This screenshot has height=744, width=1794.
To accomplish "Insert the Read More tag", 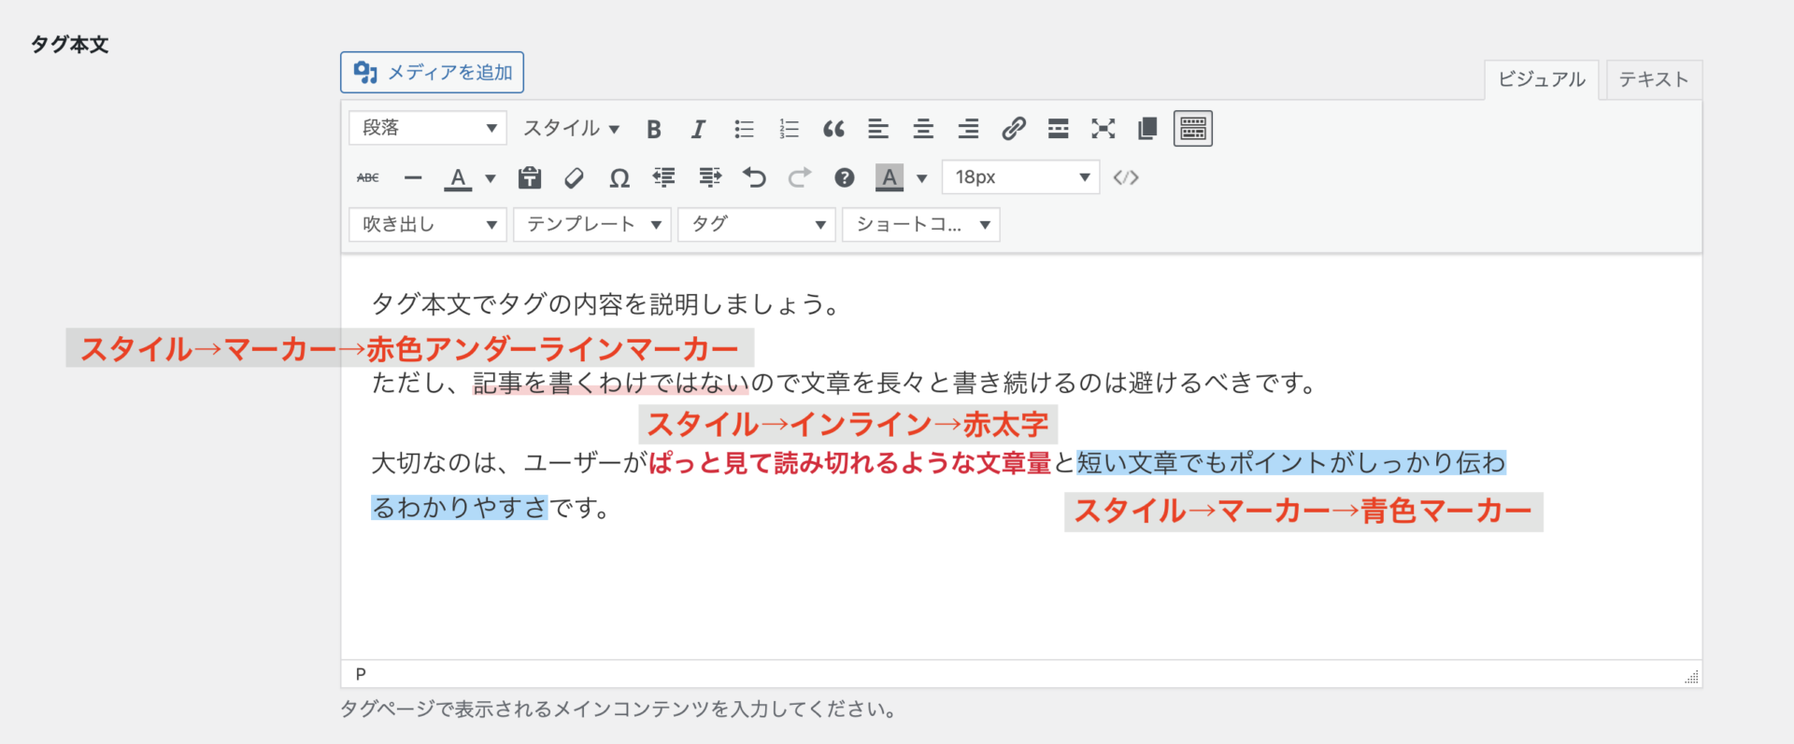I will click(x=1058, y=129).
